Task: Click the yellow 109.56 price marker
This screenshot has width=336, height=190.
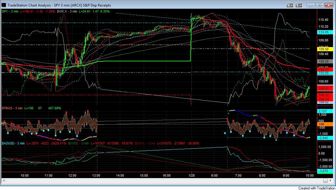Action: tap(325, 49)
